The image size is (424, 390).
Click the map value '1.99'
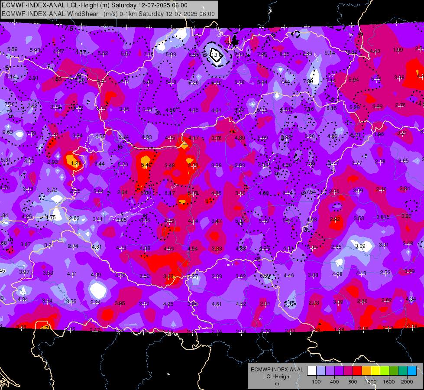(398, 50)
